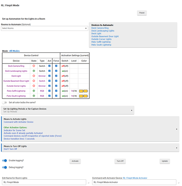The height and width of the screenshot is (186, 182).
Task: Click the red state icon for Deck Light
Action: point(34,76)
